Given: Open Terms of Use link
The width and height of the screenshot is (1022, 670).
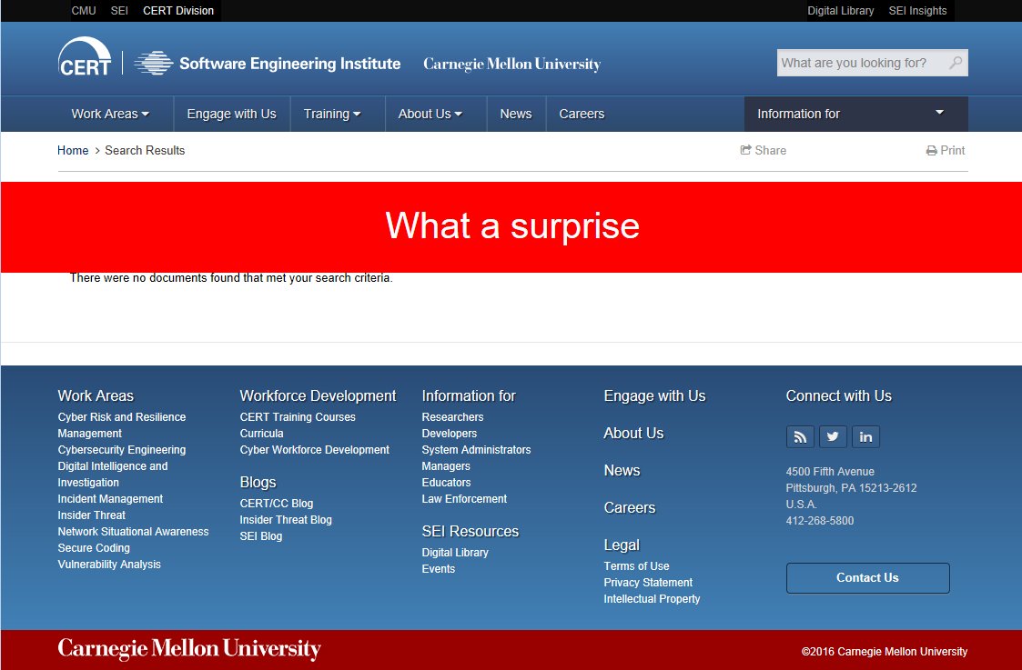Looking at the screenshot, I should pyautogui.click(x=636, y=566).
